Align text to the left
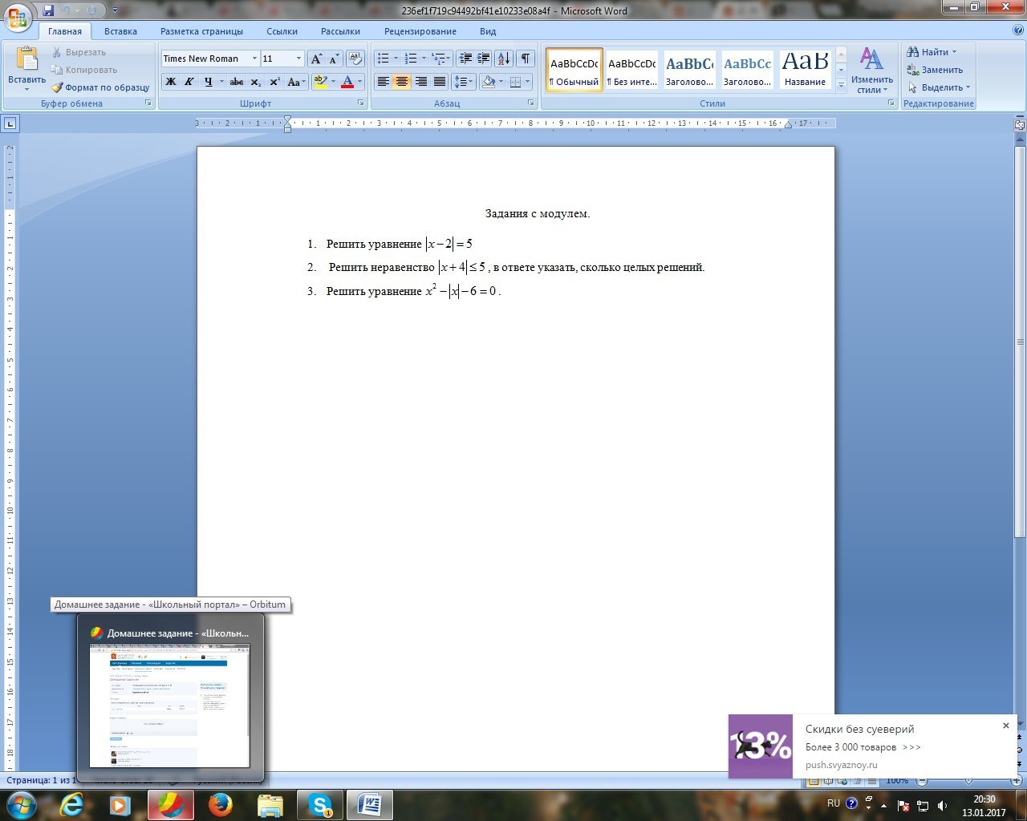Viewport: 1027px width, 821px height. point(384,82)
